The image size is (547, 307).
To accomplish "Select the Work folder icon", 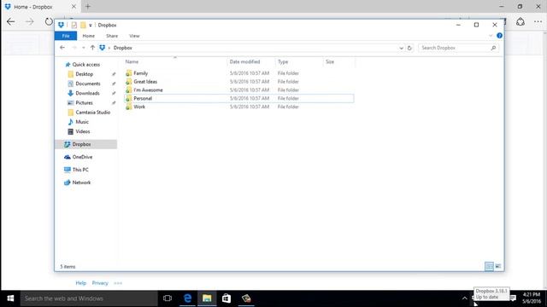I will [129, 107].
